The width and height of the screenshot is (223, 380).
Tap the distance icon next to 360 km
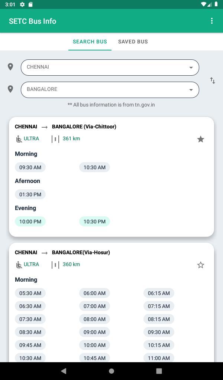tap(55, 265)
